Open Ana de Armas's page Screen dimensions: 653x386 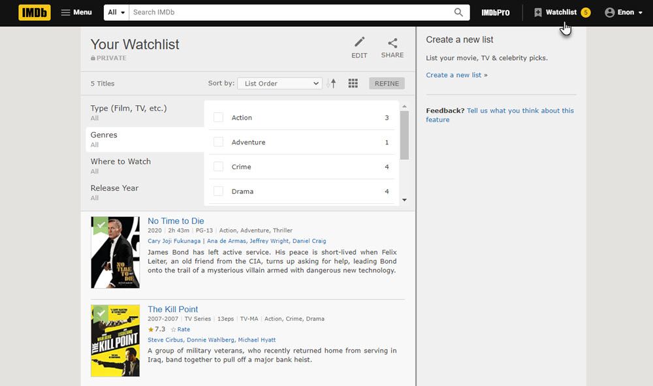[x=227, y=240]
